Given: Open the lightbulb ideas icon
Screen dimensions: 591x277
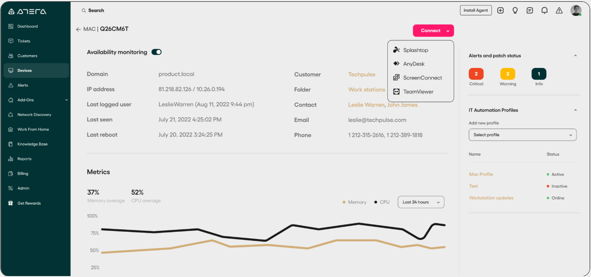Looking at the screenshot, I should click(515, 10).
